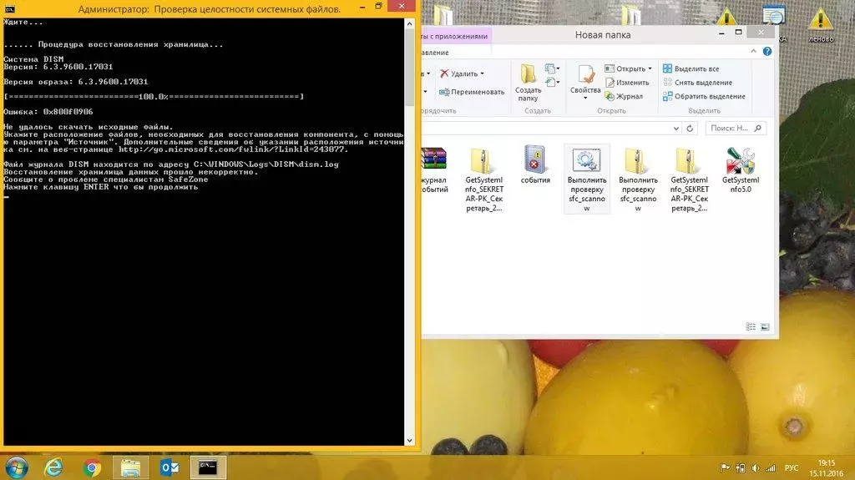Open the new item dropdown in Создать group
The image size is (855, 480).
(x=553, y=68)
